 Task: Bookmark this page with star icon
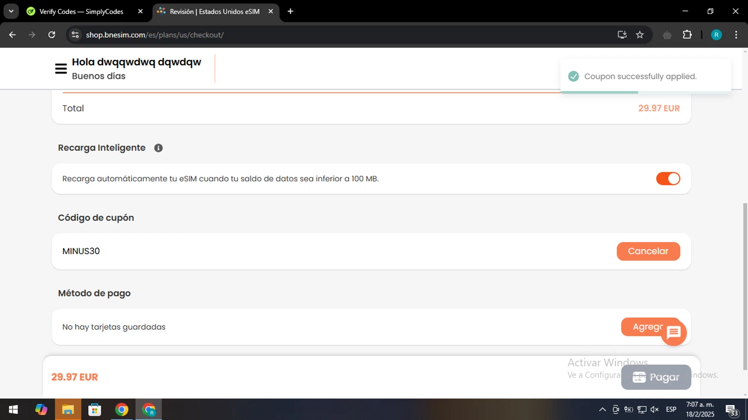[x=640, y=35]
